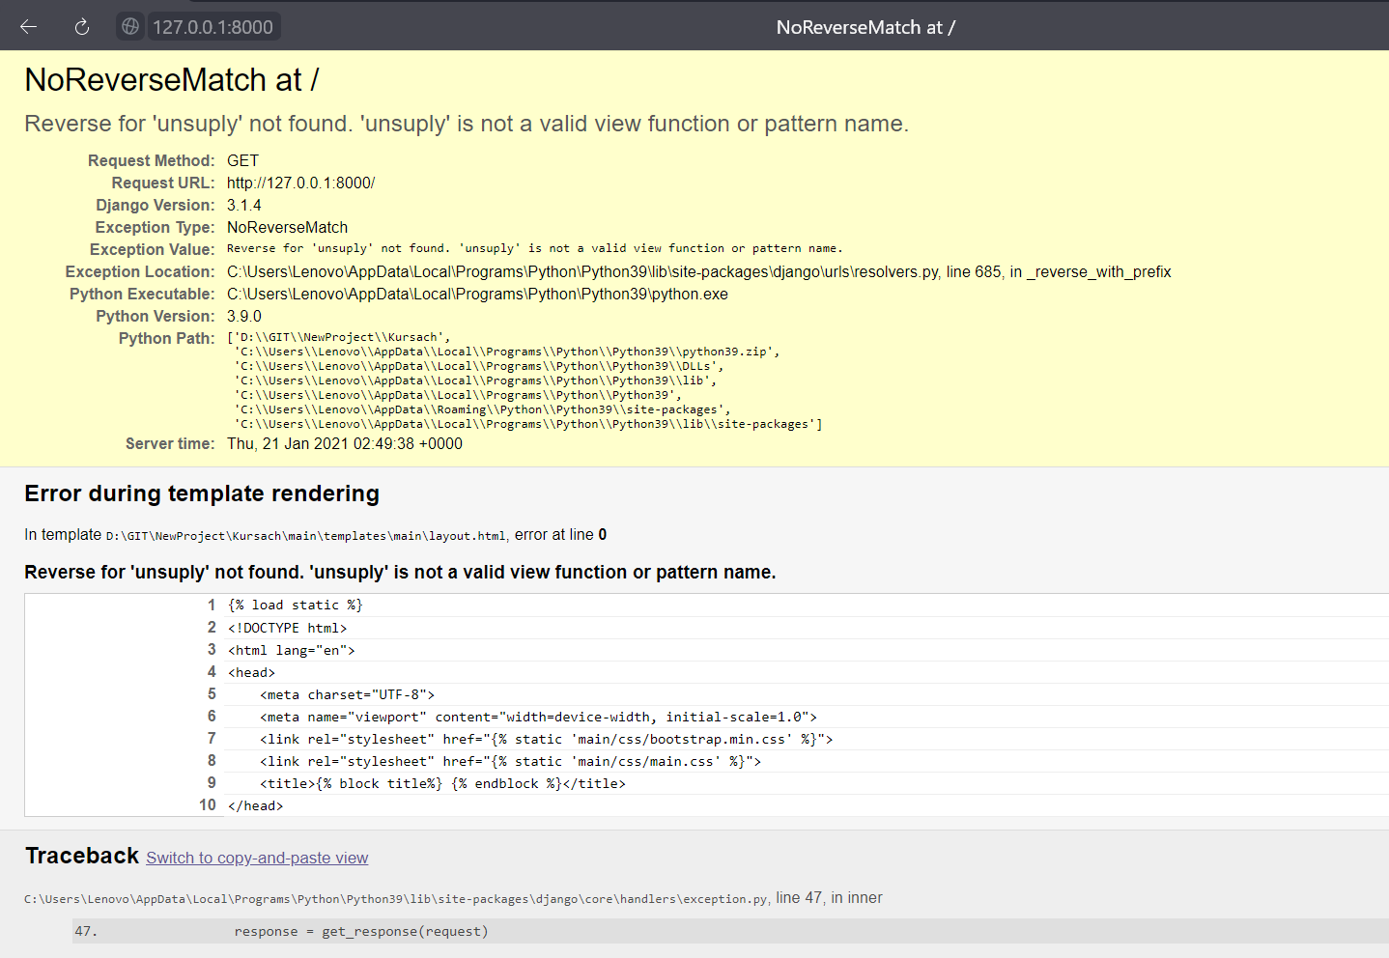
Task: Click the bootstrap.min.css link line
Action: [x=547, y=739]
